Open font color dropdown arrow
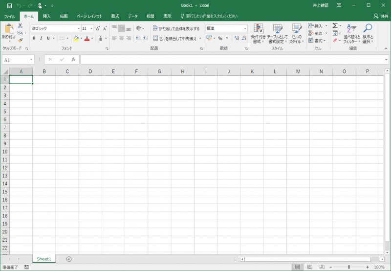Screen dimensions: 391x271 92,38
